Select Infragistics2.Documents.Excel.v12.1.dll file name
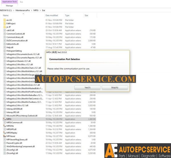The width and height of the screenshot is (171, 158). 23,54
